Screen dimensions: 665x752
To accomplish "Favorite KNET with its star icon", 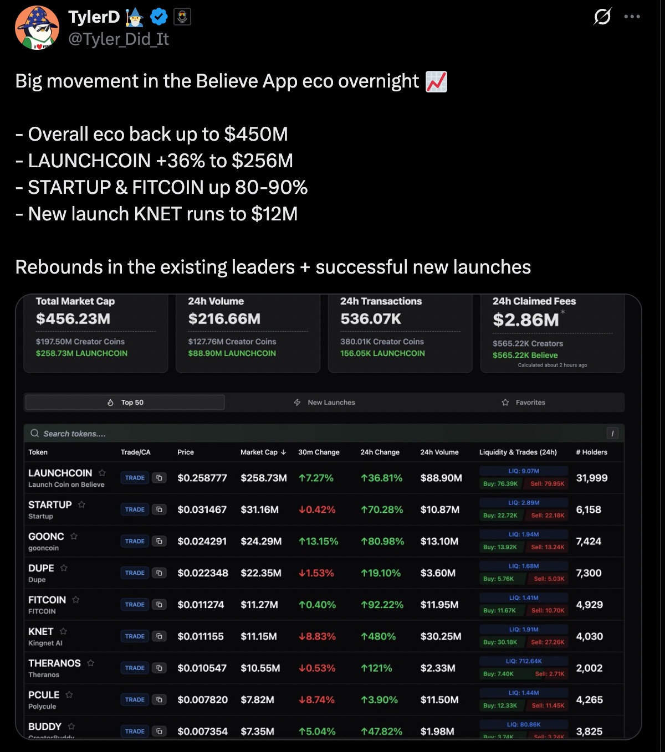I will coord(63,631).
